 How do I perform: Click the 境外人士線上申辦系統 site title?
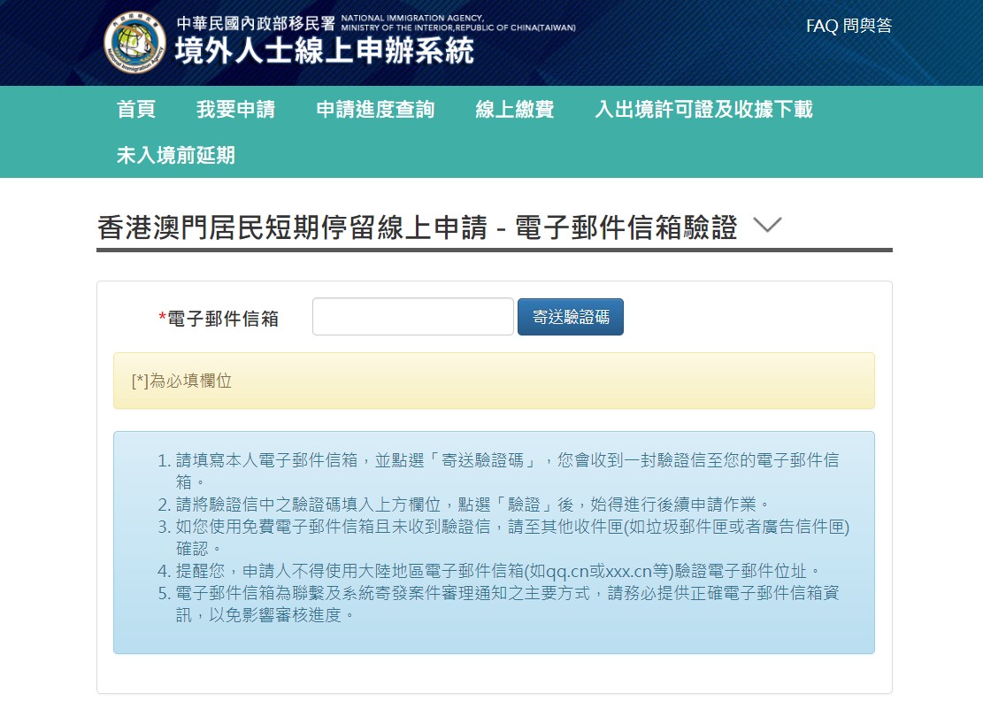pyautogui.click(x=324, y=53)
